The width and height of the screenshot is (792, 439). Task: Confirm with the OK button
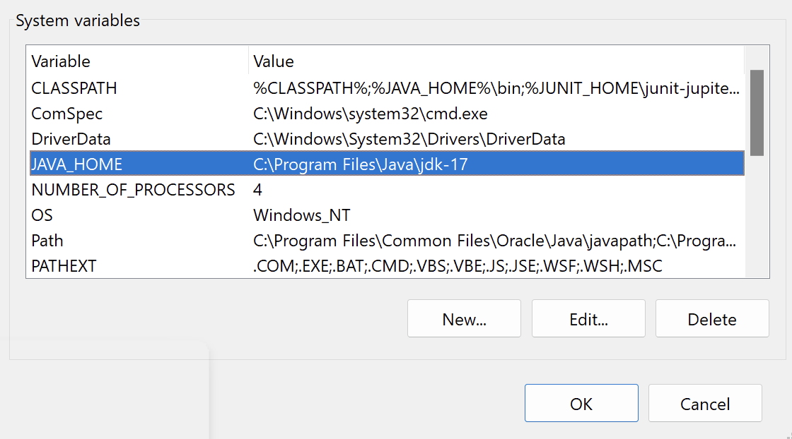[x=581, y=403]
